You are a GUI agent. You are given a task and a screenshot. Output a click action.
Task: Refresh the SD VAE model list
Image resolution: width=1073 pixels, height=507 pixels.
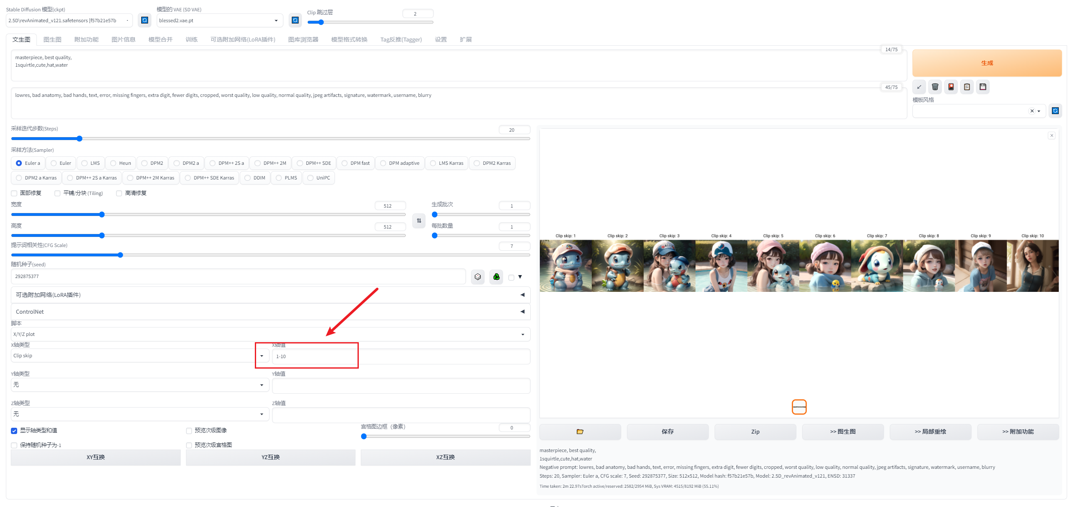[x=295, y=20]
